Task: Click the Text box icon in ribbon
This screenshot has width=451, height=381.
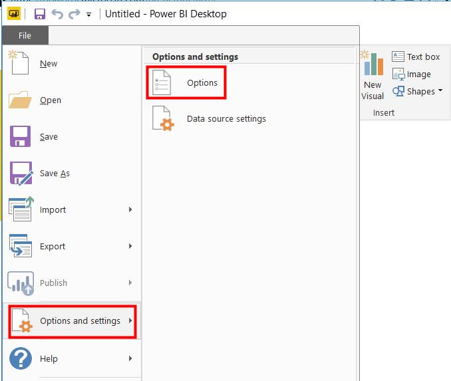Action: click(x=398, y=57)
